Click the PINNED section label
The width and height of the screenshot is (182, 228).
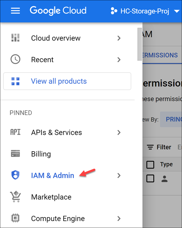(21, 113)
